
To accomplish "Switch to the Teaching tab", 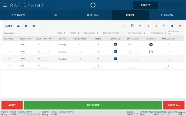I will tap(93, 15).
